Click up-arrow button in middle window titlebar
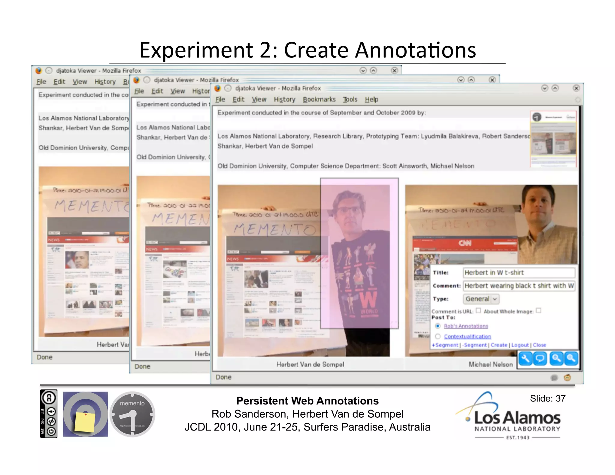Image resolution: width=615 pixels, height=475 pixels. coord(471,80)
